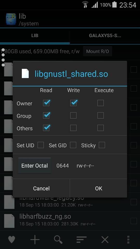
Task: Enable Group Write permission
Action: coord(73,115)
